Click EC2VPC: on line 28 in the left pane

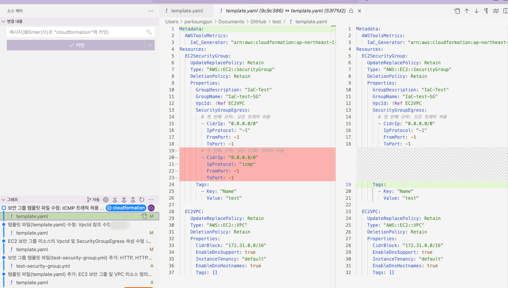click(194, 212)
